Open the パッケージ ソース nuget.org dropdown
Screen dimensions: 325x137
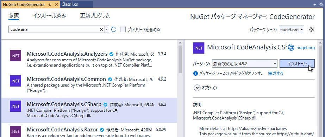point(292,30)
